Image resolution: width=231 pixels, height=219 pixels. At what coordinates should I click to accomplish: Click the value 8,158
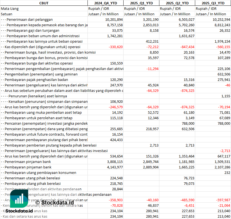click(154, 31)
